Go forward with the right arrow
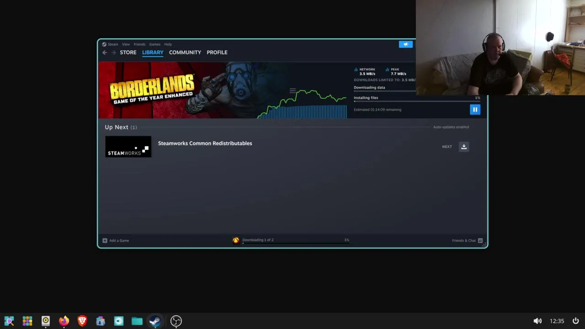Image resolution: width=585 pixels, height=329 pixels. click(113, 53)
